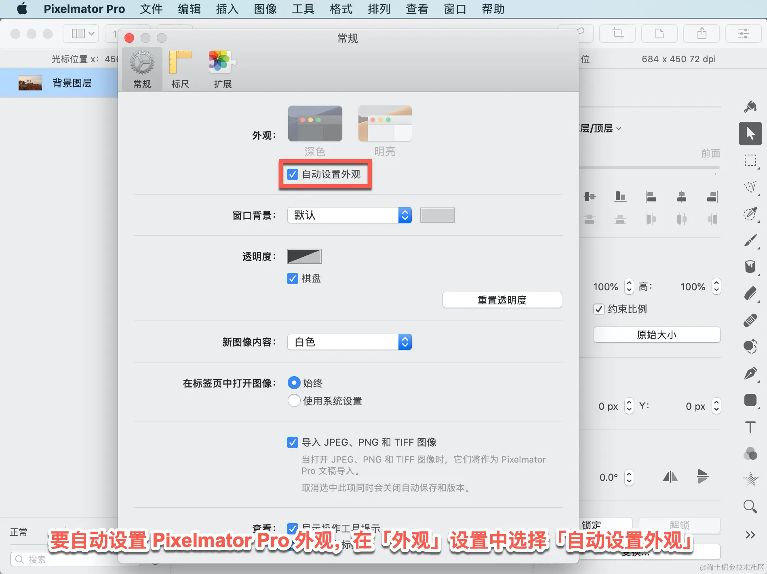Click the Y position stepper

(716, 406)
